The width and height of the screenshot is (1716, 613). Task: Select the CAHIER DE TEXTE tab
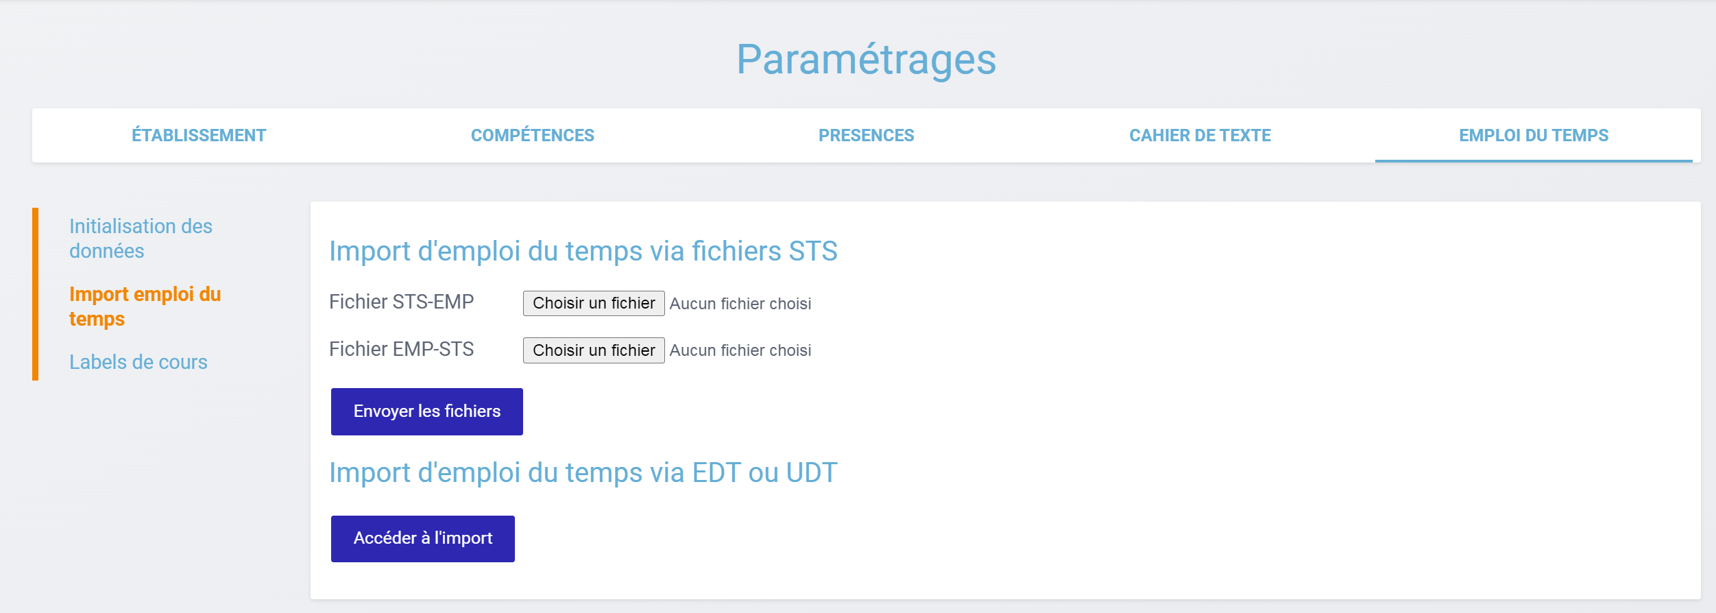(x=1200, y=135)
